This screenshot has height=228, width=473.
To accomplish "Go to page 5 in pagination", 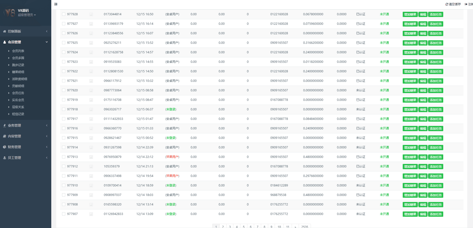I will (244, 226).
